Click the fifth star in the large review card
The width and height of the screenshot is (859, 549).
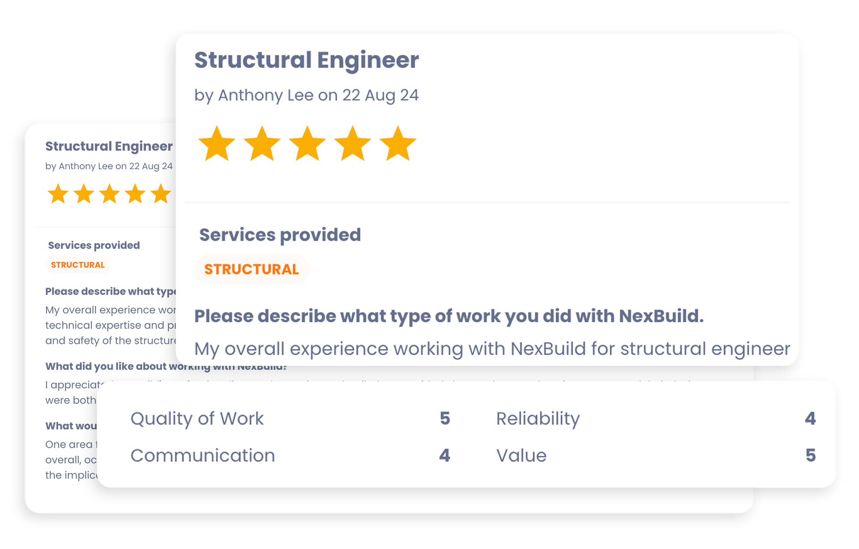point(398,144)
